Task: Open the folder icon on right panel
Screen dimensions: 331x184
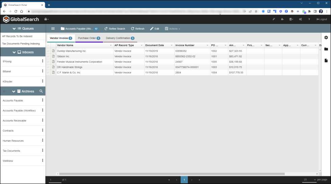Action: coord(326,49)
